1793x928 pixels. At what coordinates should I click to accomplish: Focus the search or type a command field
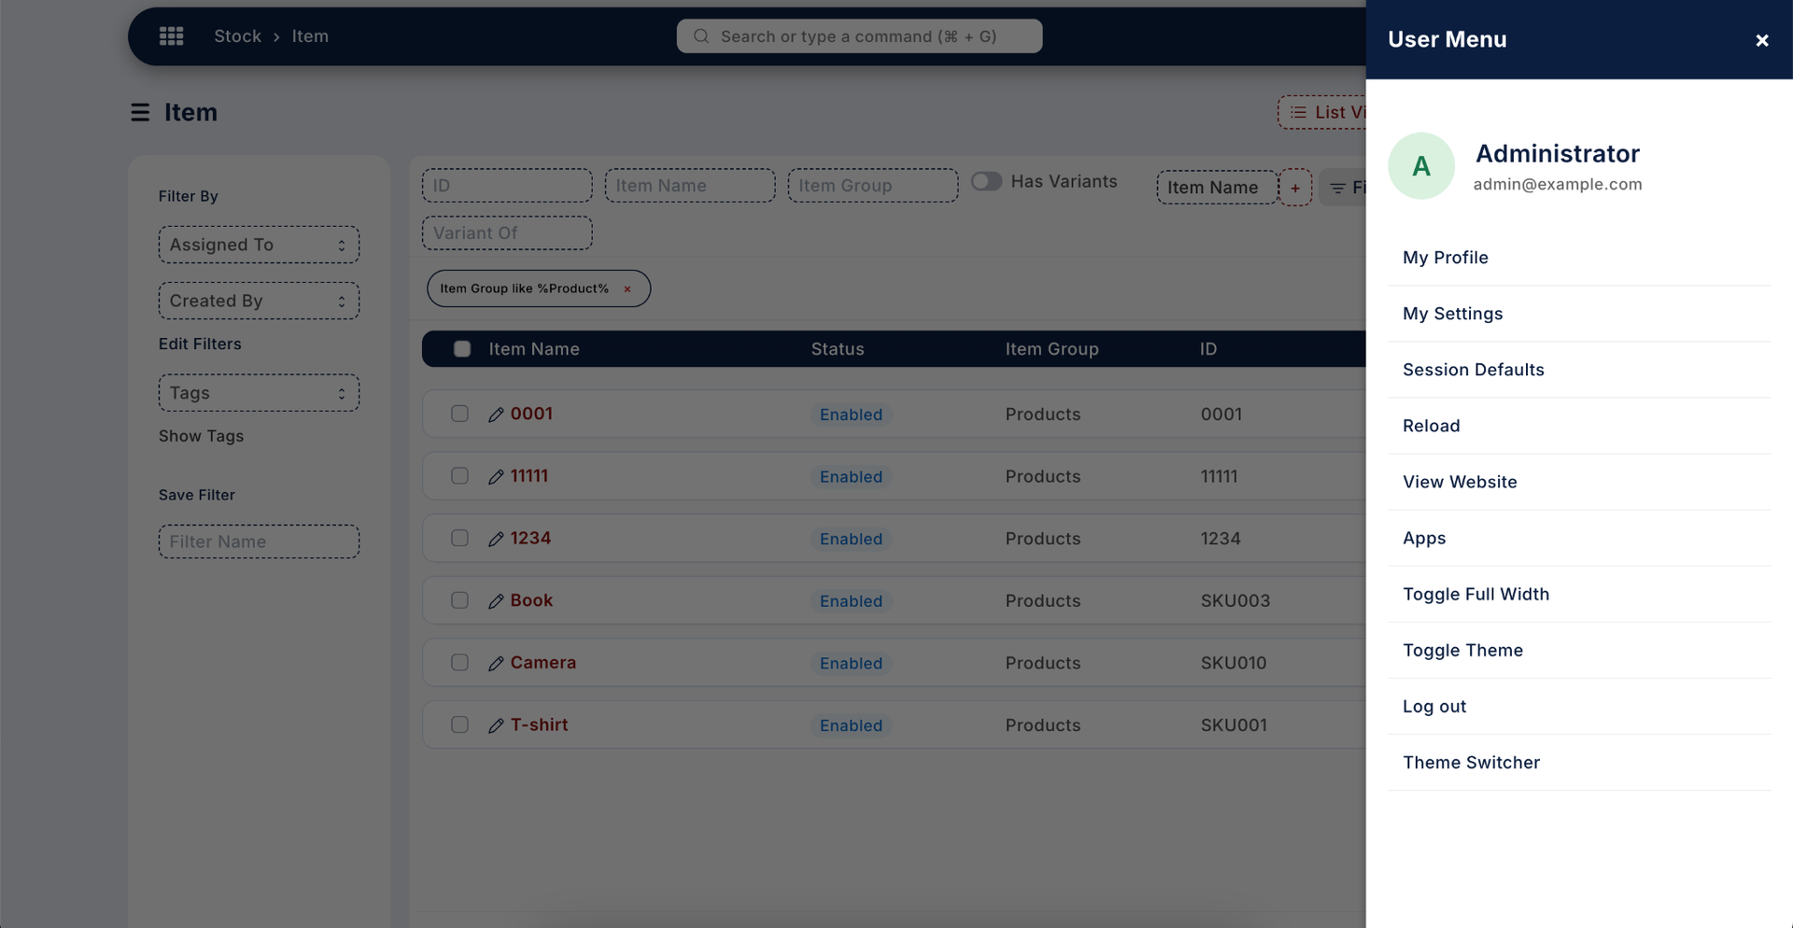[859, 36]
